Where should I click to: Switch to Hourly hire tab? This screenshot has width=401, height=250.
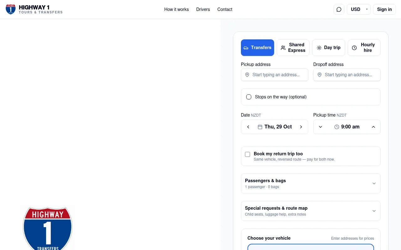[x=364, y=48]
